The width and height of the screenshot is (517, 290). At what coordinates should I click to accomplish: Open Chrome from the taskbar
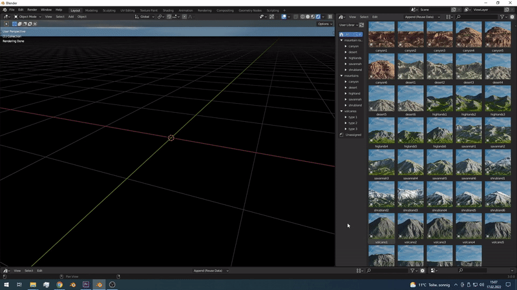59,284
